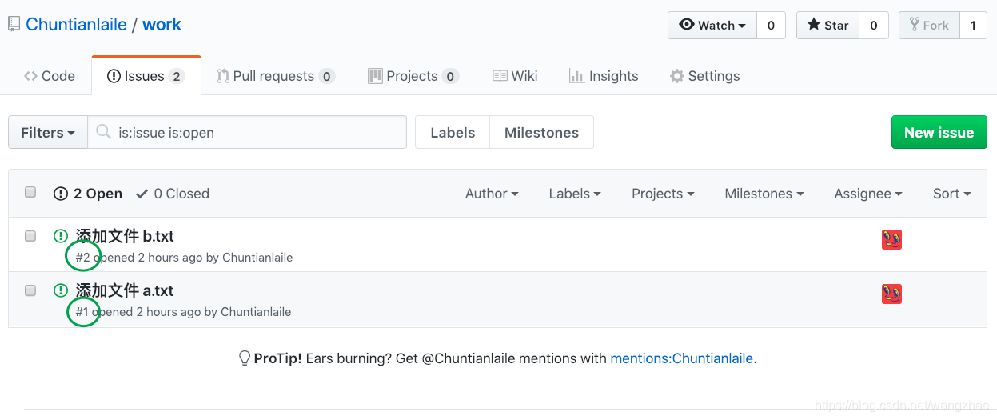Viewport: 997px width, 420px height.
Task: Click assignee avatar on a.txt issue
Action: point(891,294)
